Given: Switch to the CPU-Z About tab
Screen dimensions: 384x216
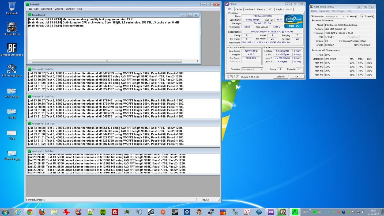Looking at the screenshot, I should [x=289, y=9].
